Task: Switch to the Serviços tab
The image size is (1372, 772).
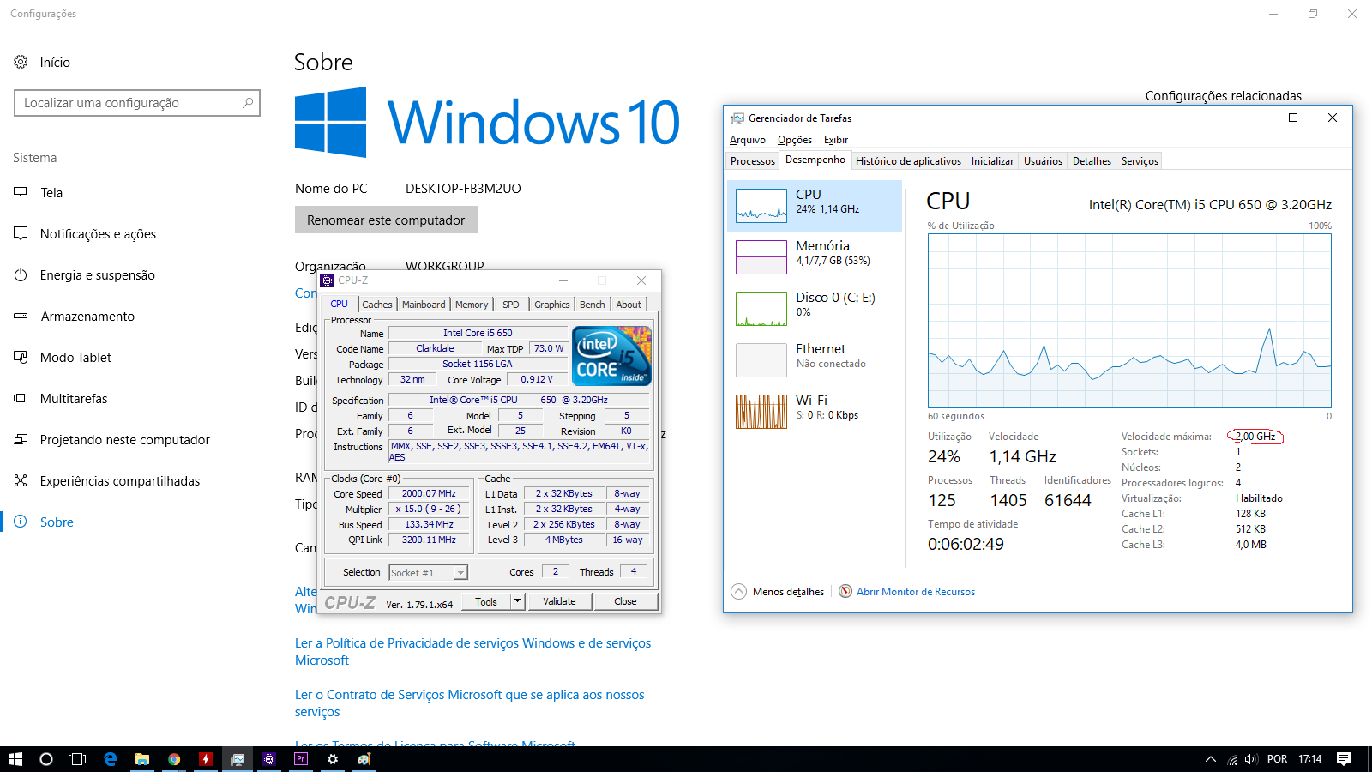Action: coord(1140,161)
